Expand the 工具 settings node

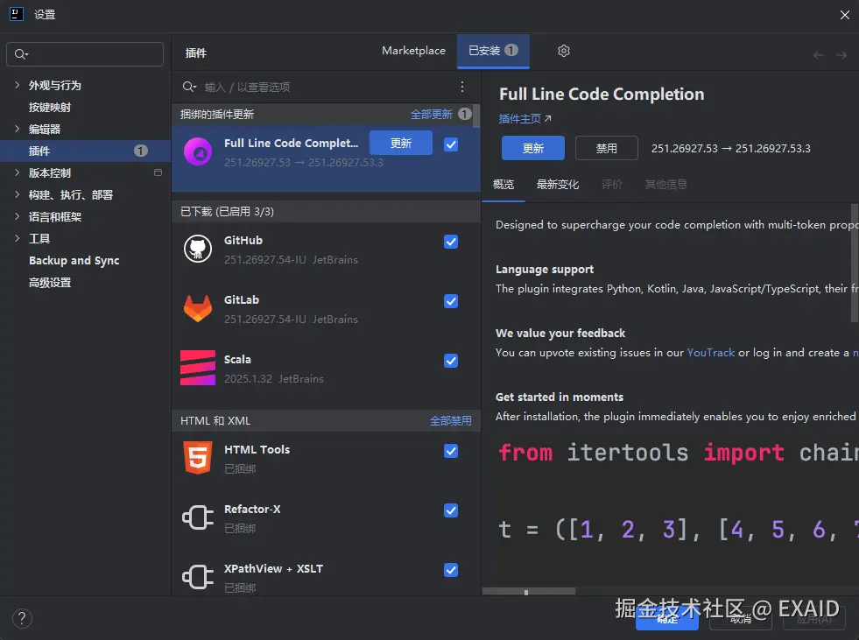pyautogui.click(x=17, y=238)
